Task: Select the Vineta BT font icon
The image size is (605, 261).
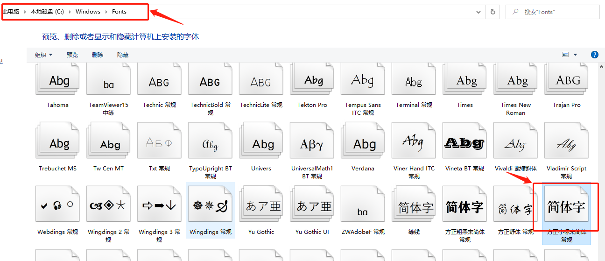Action: tap(464, 142)
